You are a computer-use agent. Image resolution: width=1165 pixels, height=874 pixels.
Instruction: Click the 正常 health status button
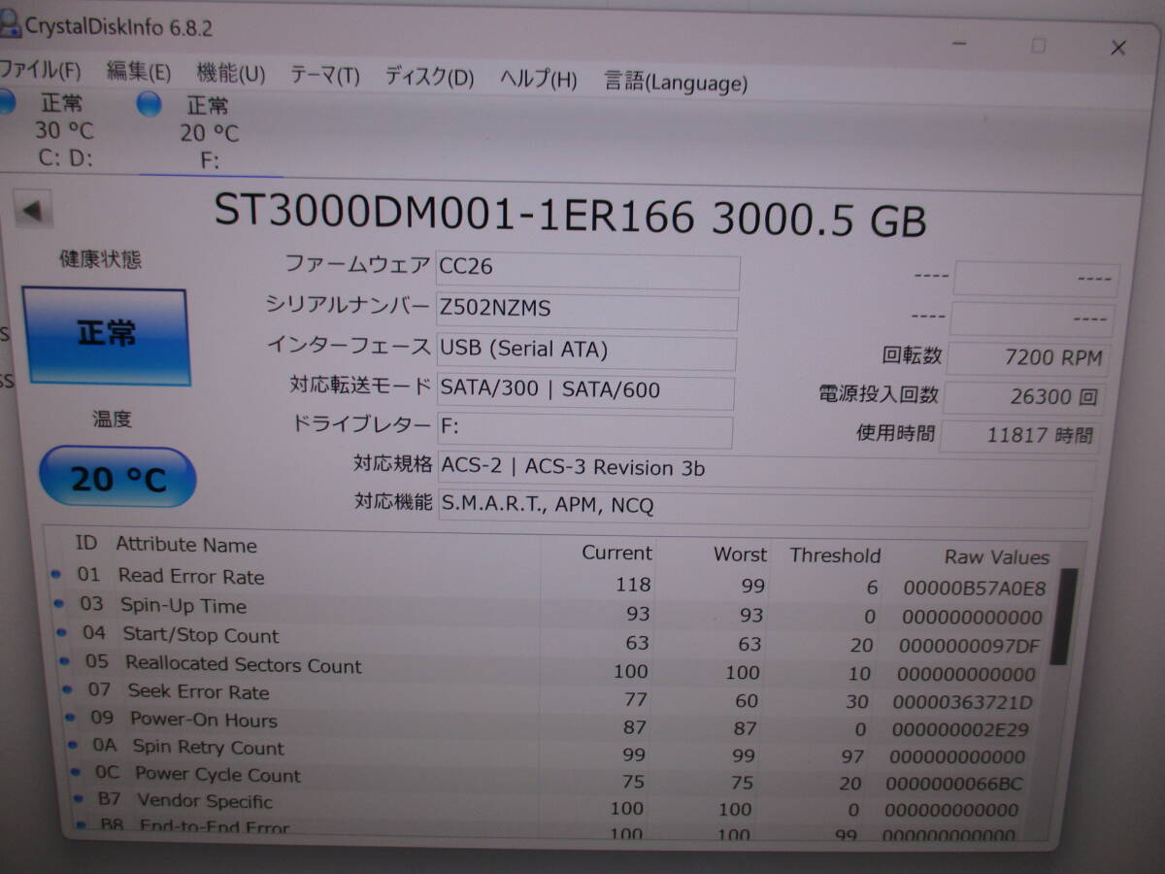(x=105, y=336)
